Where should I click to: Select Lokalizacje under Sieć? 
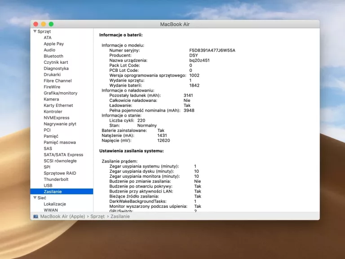(x=55, y=204)
